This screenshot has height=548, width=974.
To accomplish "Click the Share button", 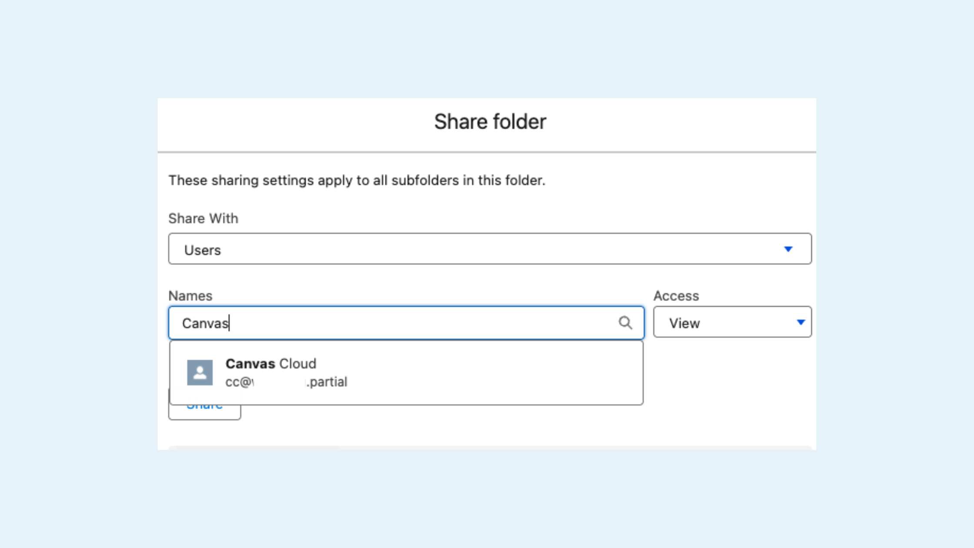I will point(205,405).
